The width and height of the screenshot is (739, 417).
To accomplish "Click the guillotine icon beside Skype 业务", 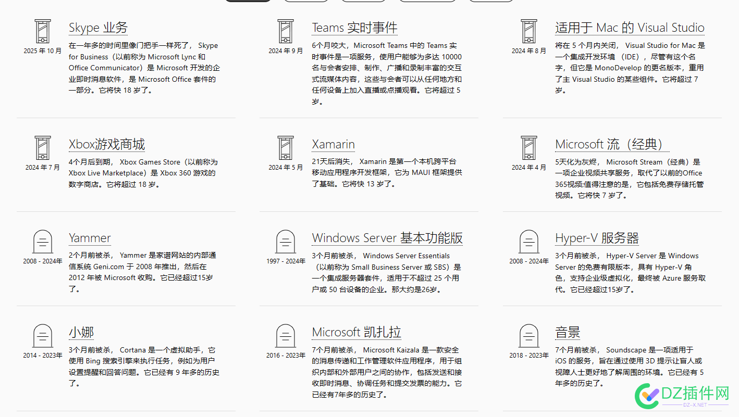I will click(x=43, y=31).
